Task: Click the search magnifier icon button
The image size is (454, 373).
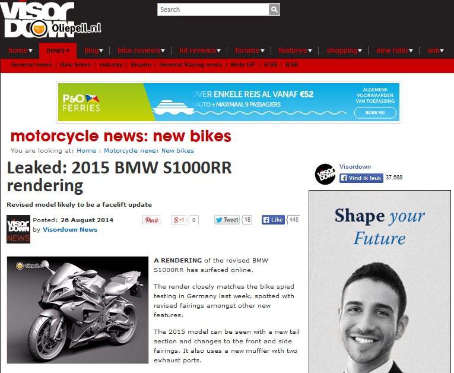Action: tap(274, 10)
